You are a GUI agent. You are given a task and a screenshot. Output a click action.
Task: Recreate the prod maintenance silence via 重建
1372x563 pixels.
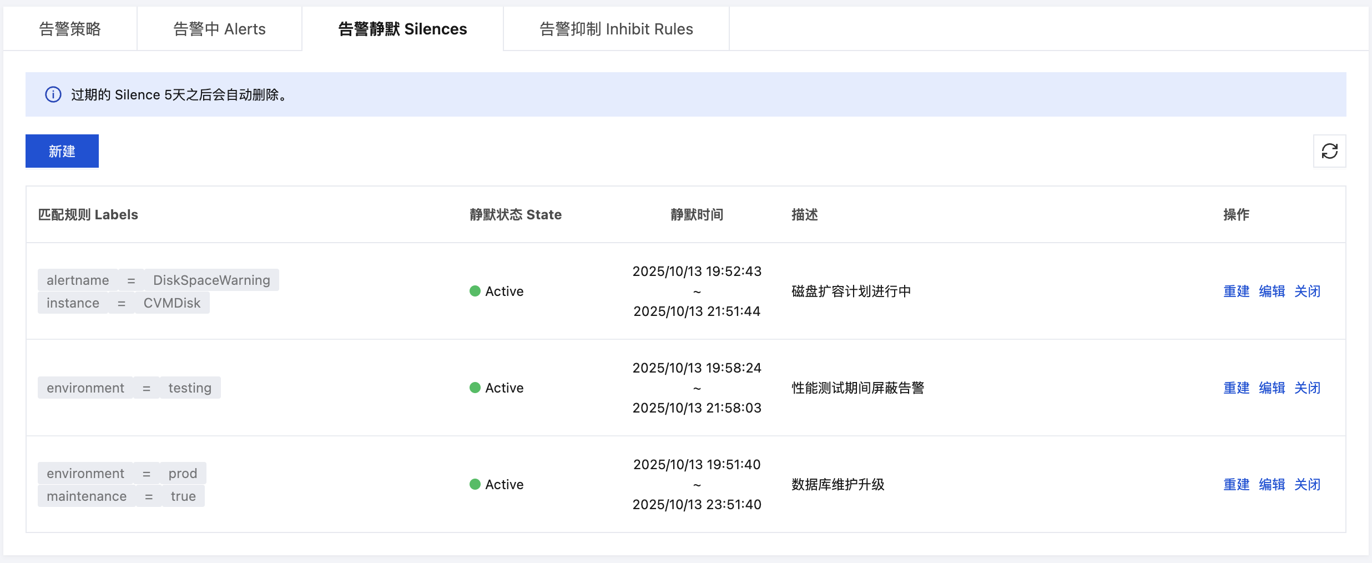click(x=1237, y=484)
